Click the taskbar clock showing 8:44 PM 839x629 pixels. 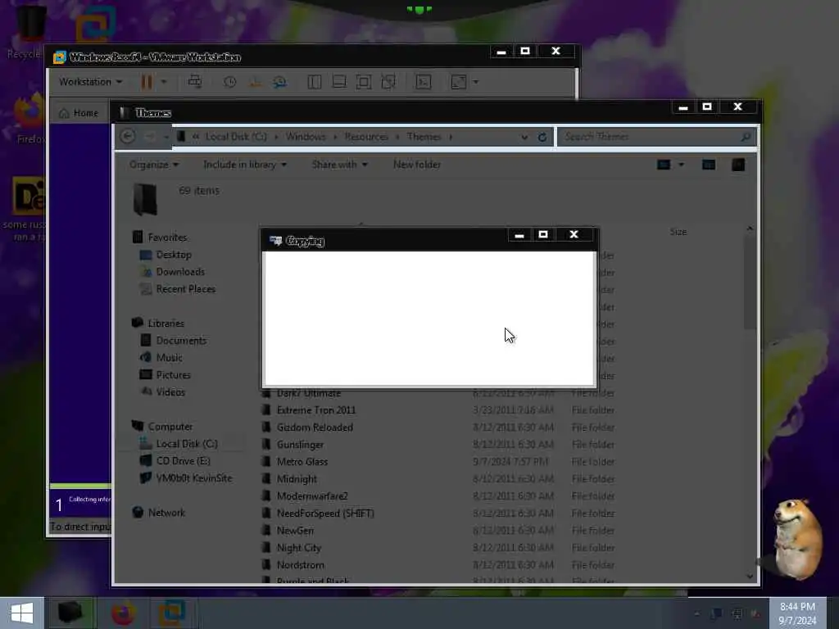[797, 613]
